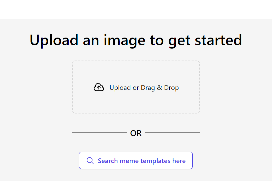272x192 pixels.
Task: Click the ampersand in Drag & Drop
Action: tap(159, 88)
